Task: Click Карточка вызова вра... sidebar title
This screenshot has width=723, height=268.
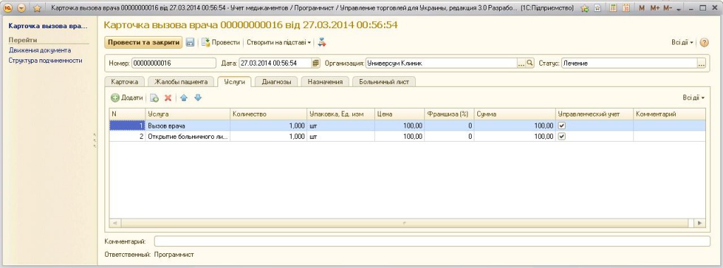Action: click(48, 26)
